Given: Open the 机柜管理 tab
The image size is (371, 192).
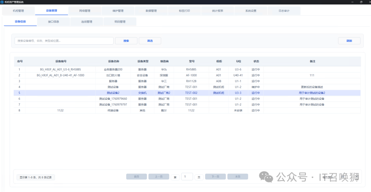Looking at the screenshot, I should (x=18, y=11).
